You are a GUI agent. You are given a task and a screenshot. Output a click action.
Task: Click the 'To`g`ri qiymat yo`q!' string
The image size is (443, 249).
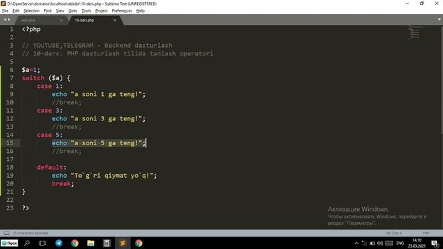(x=112, y=175)
